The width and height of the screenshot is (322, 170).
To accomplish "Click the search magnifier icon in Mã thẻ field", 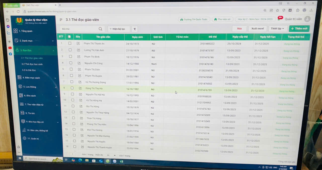I will coord(100,29).
